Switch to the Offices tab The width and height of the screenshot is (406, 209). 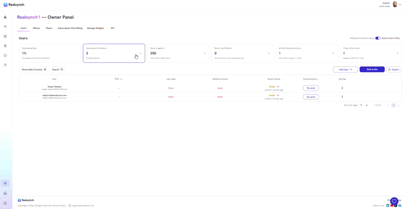click(x=36, y=28)
